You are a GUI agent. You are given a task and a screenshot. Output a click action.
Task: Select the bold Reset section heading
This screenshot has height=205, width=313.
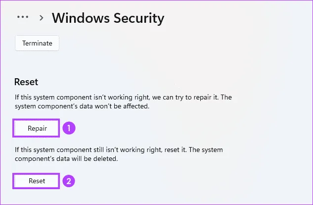[26, 82]
